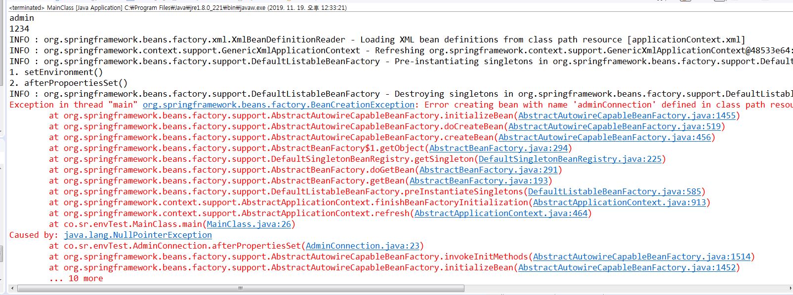Follow AbstractAutowireCapableBeanFactory.java:519 stack link
This screenshot has width=793, height=295.
tap(615, 126)
